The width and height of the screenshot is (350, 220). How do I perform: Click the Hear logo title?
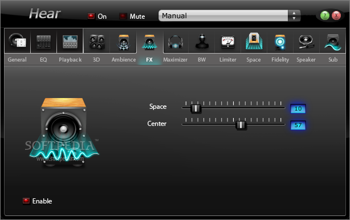(x=44, y=14)
